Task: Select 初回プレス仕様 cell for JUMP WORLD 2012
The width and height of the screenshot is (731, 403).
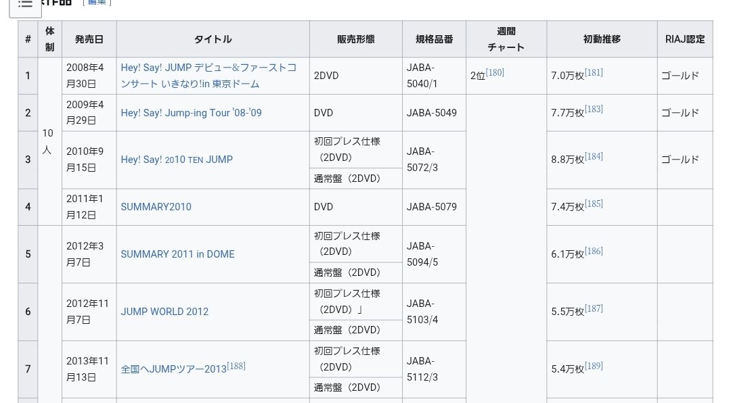Action: (356, 302)
